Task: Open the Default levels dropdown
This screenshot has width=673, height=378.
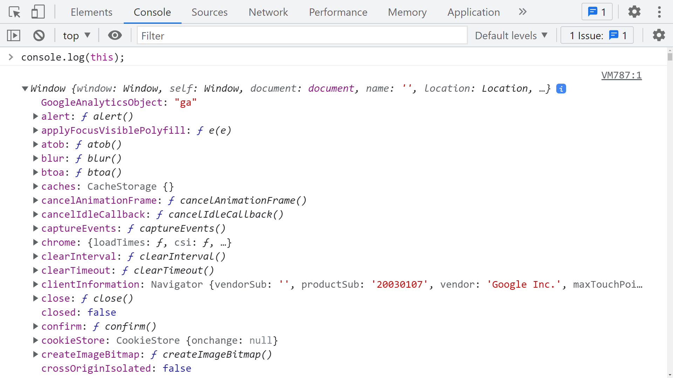Action: pos(511,35)
